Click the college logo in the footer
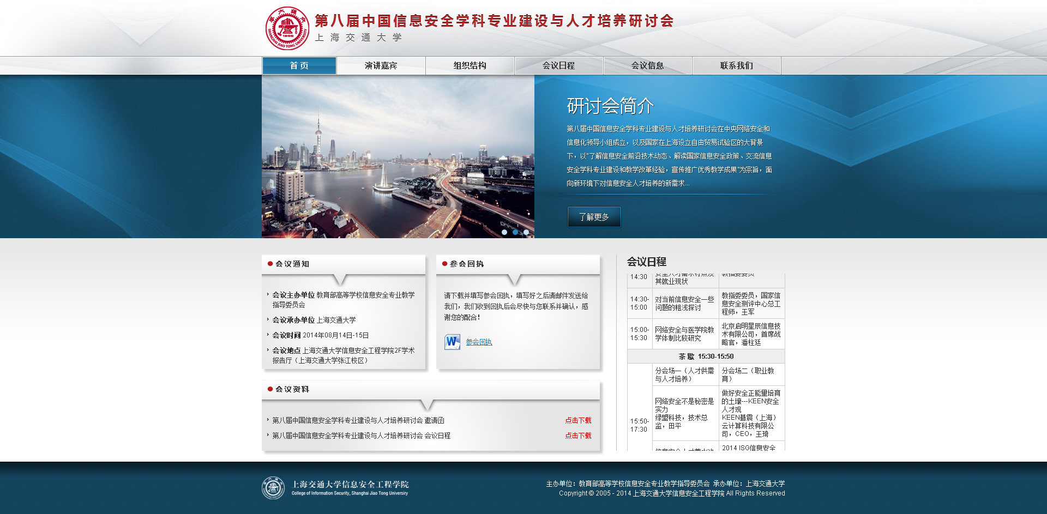This screenshot has height=514, width=1047. (x=273, y=488)
